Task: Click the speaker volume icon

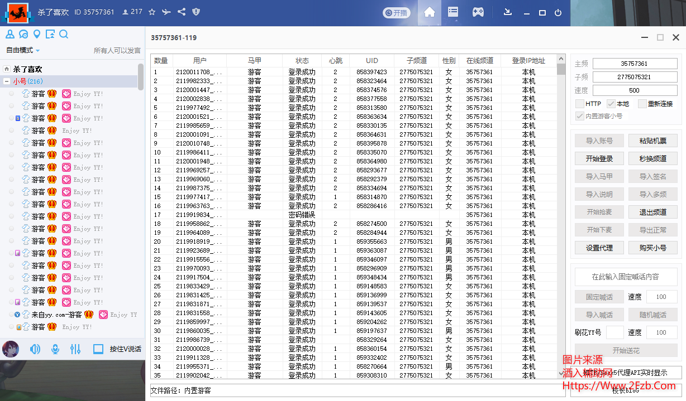Action: 35,349
